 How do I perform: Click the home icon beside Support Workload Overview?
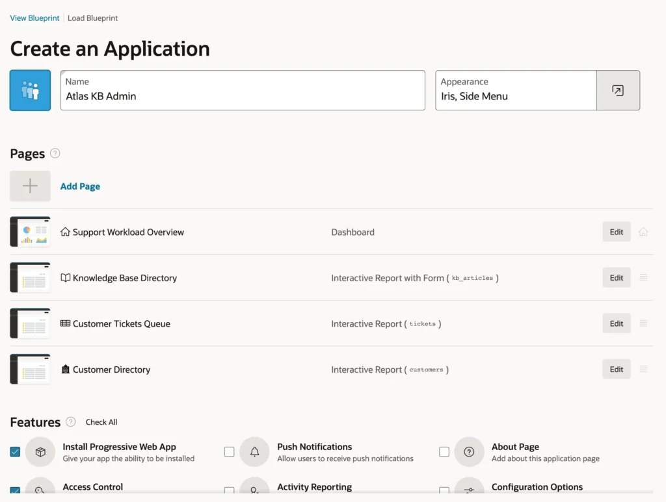point(65,231)
